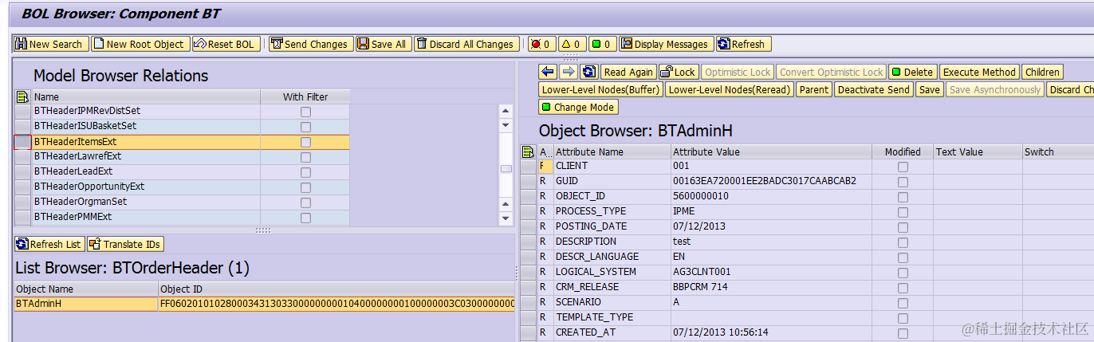1094x342 pixels.
Task: Click Read Again button
Action: [x=628, y=72]
